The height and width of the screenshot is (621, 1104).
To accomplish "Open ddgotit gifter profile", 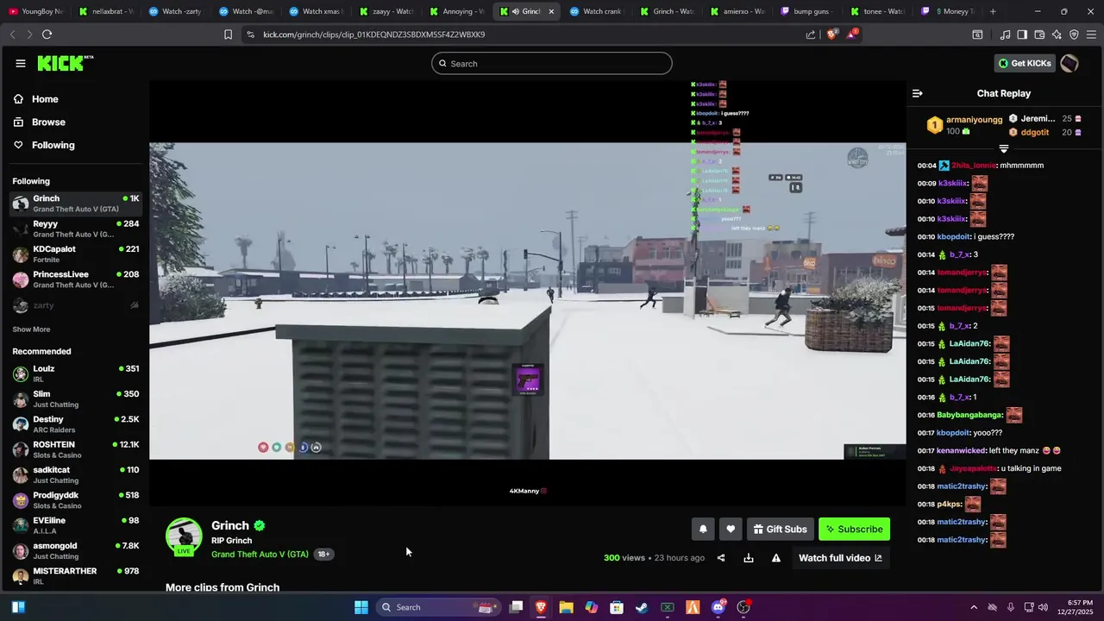I will 1035,132.
